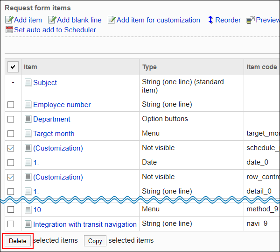Viewport: 280px width, 252px height.
Task: Click the Reorder up-down arrow icon
Action: (x=211, y=20)
